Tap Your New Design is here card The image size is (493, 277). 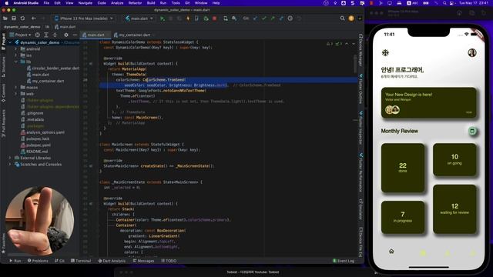pos(428,102)
